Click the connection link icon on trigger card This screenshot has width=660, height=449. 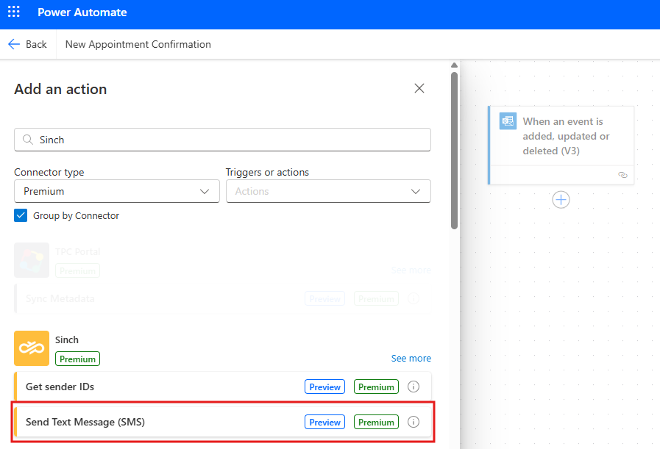(x=622, y=175)
